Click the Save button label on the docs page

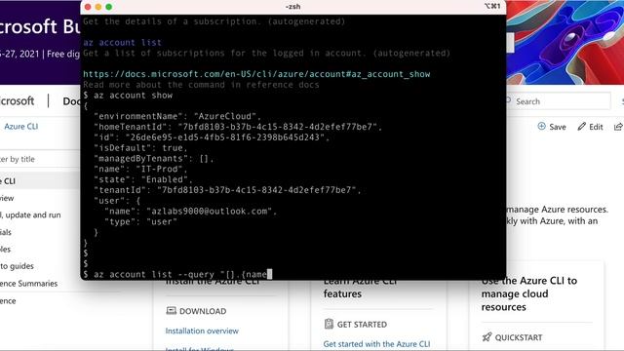click(558, 127)
